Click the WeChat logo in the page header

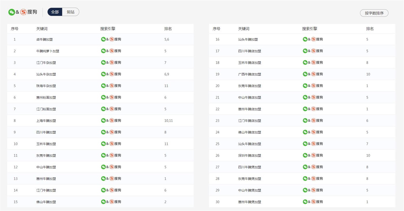pyautogui.click(x=12, y=12)
